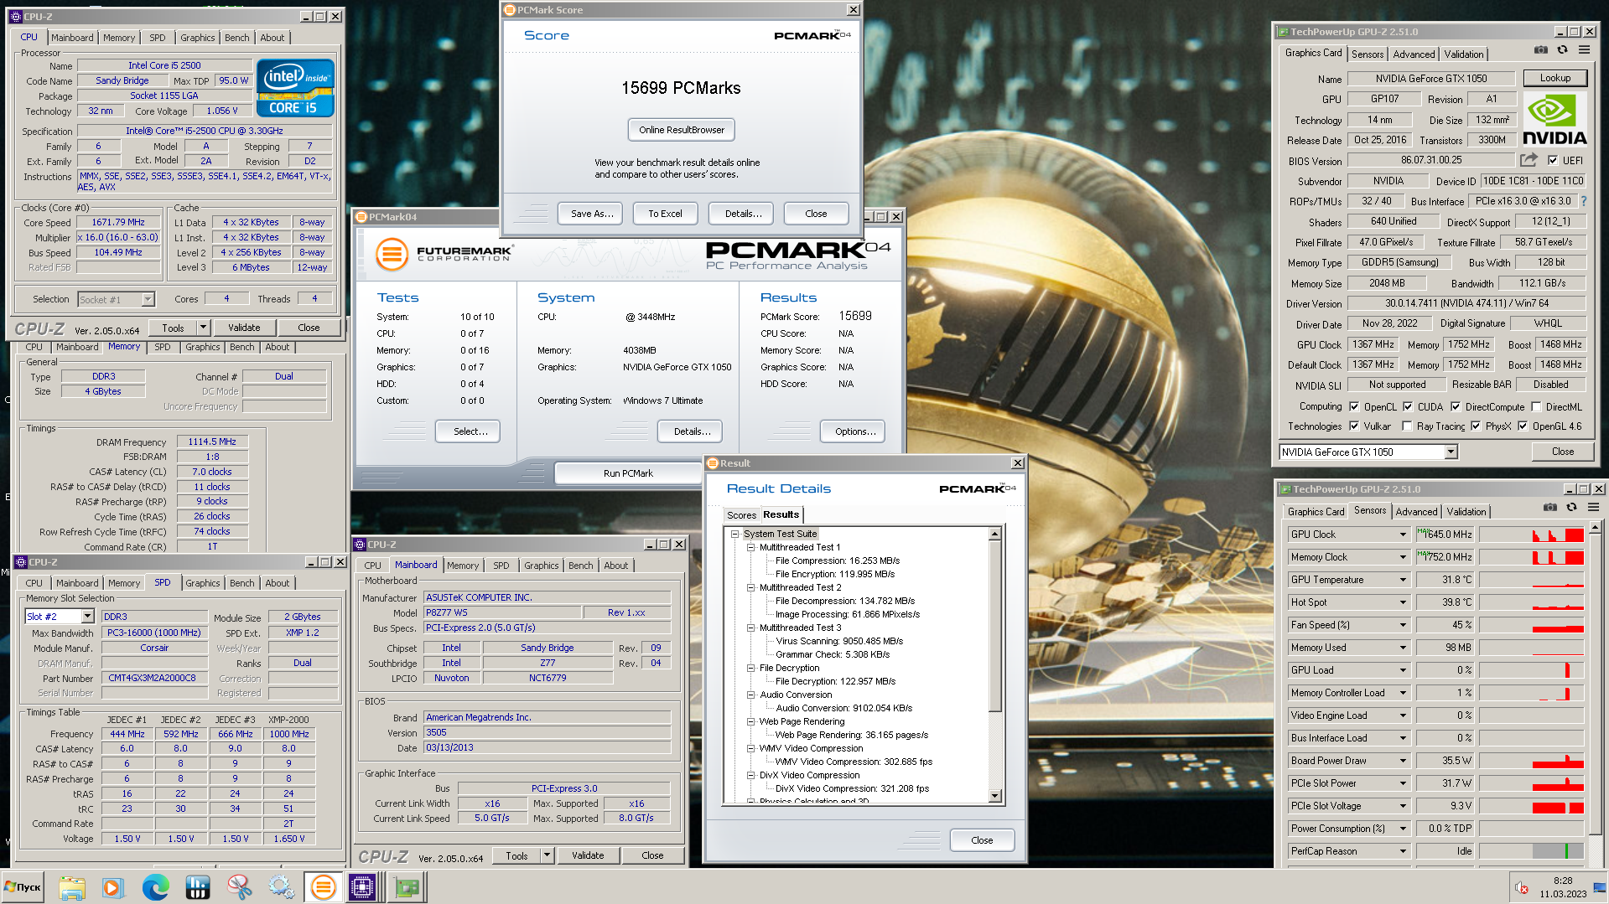The image size is (1609, 904).
Task: Click the Result Details vertical scrollbar down arrow
Action: (995, 796)
